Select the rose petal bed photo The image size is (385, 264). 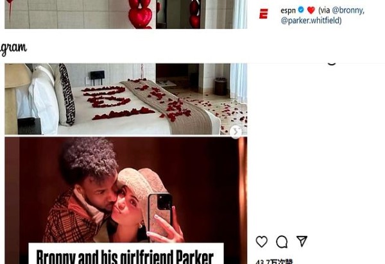point(126,99)
